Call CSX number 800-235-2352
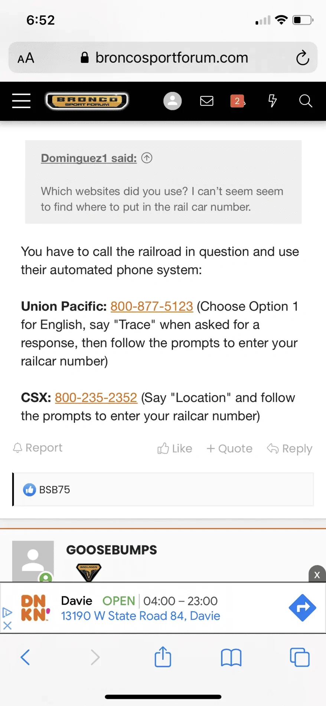The width and height of the screenshot is (326, 706). pyautogui.click(x=96, y=398)
